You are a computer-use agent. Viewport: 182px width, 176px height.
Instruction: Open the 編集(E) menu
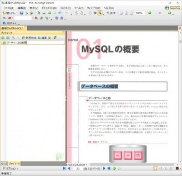pyautogui.click(x=22, y=8)
